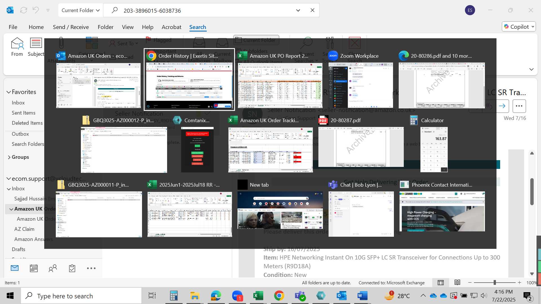The width and height of the screenshot is (541, 304).
Task: Switch to Normal view in status bar
Action: click(x=441, y=283)
